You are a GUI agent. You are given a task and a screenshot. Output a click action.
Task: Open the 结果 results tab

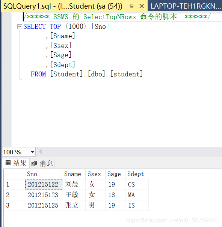point(16,163)
